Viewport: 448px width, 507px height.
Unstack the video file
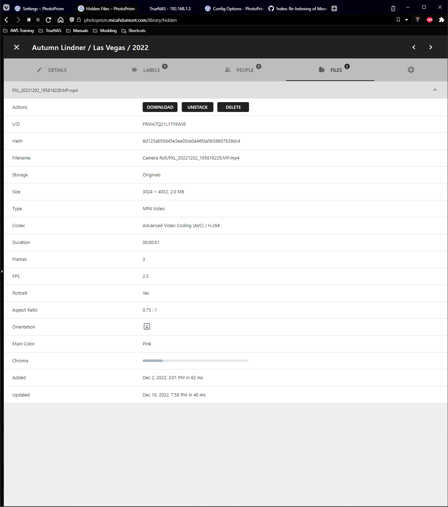197,107
